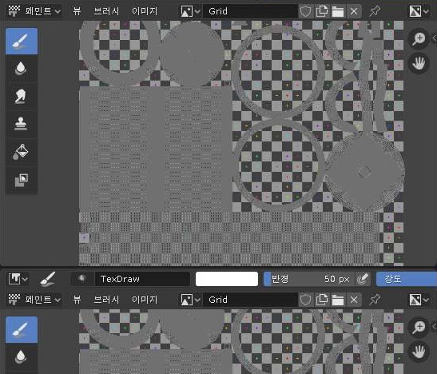The width and height of the screenshot is (437, 374).
Task: Click Grid image name field in upper editor
Action: (250, 11)
